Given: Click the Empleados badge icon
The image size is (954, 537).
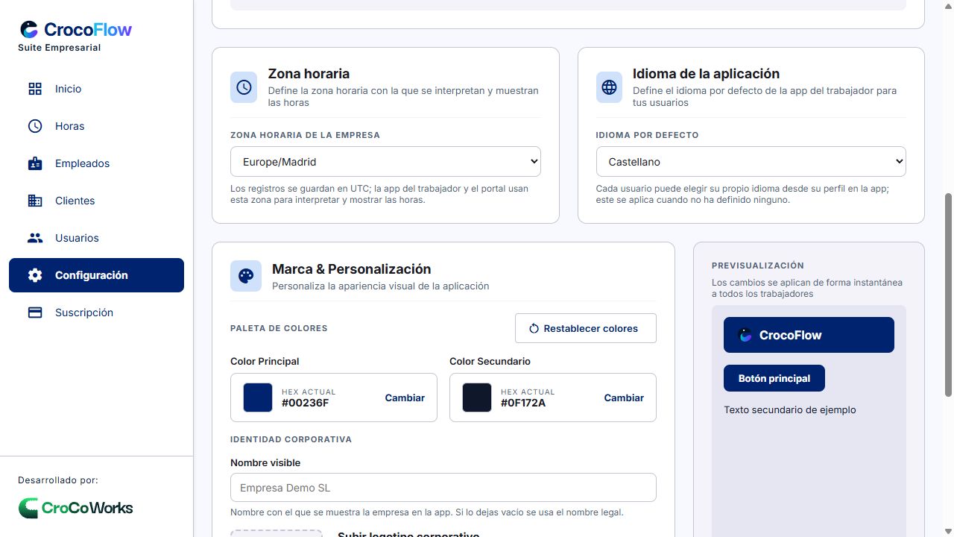Looking at the screenshot, I should [x=35, y=163].
